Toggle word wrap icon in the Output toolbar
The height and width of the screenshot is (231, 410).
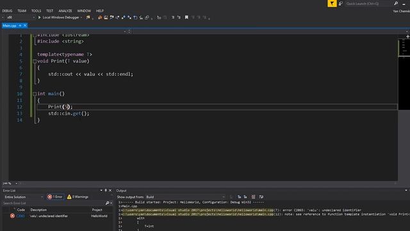point(261,197)
